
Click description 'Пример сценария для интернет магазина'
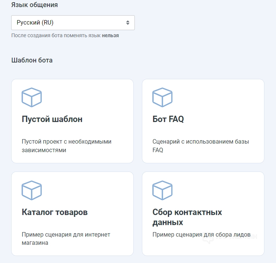click(66, 239)
